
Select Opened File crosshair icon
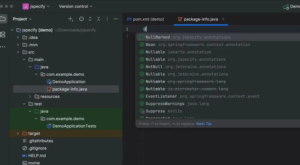(82, 19)
